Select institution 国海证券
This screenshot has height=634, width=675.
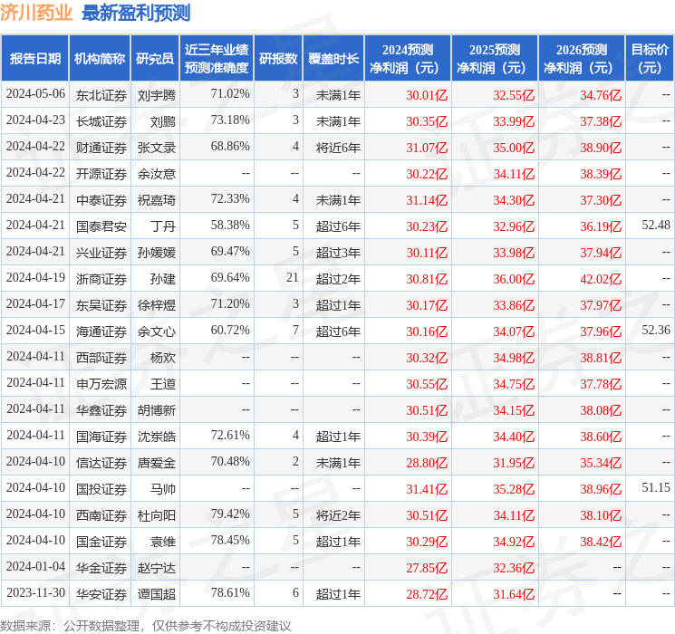tap(101, 437)
